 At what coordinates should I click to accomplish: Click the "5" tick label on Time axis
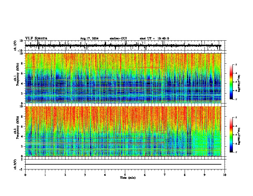(125, 175)
